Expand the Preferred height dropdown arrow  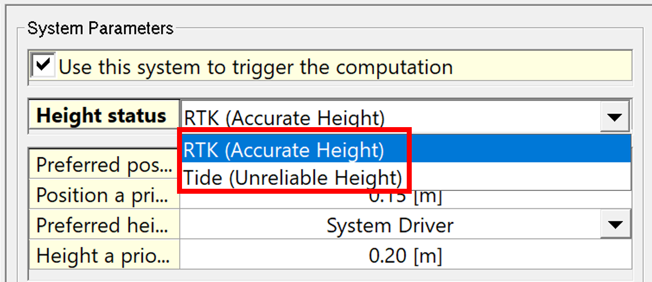click(x=614, y=225)
